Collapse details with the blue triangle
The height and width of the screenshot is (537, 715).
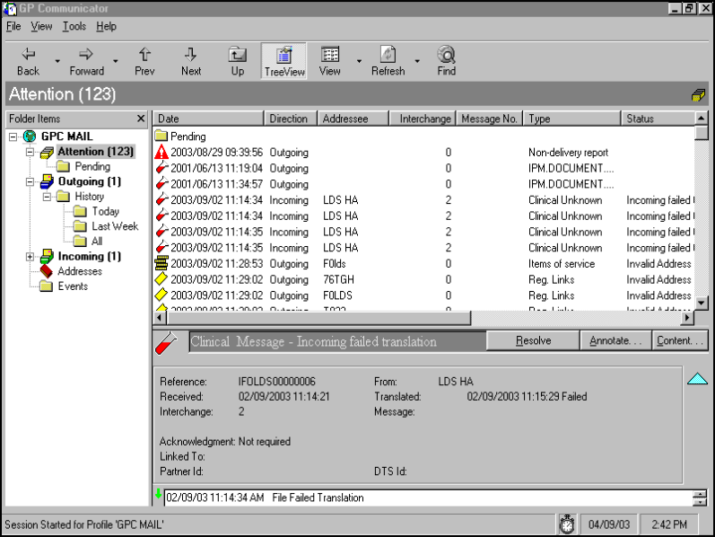697,379
